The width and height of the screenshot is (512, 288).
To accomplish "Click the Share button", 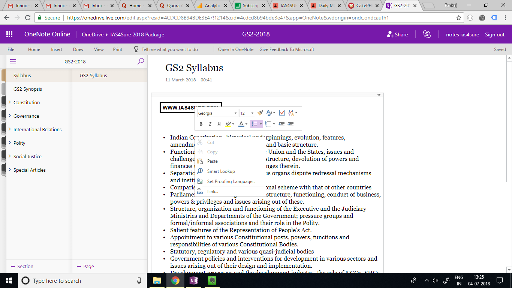I will pyautogui.click(x=397, y=34).
